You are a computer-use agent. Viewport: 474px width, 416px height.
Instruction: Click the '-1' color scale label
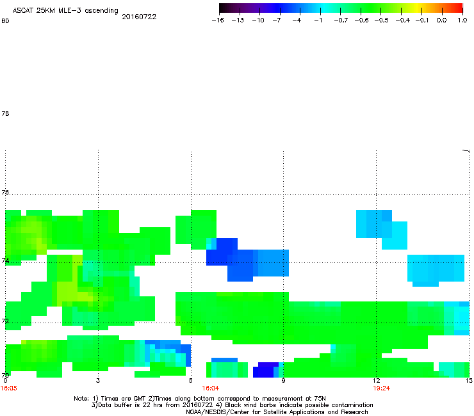(318, 20)
